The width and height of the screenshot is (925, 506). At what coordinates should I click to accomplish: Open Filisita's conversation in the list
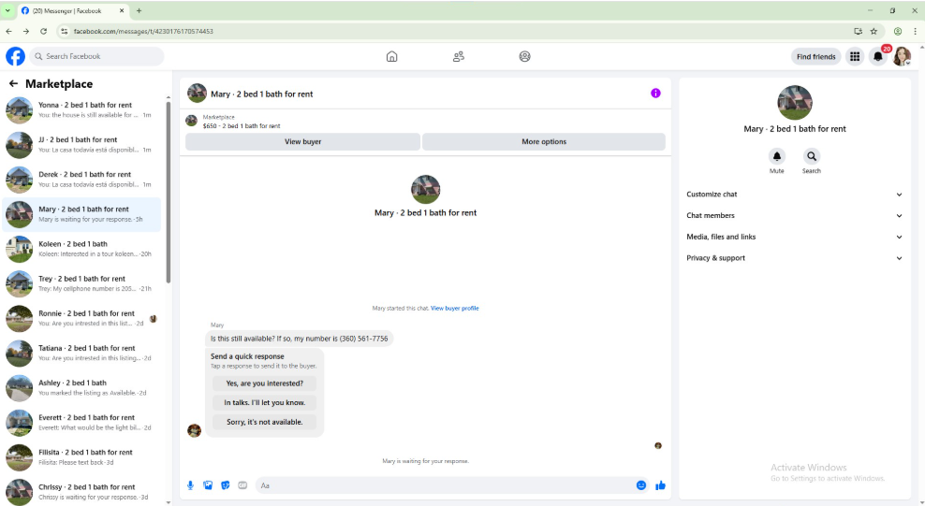click(81, 457)
